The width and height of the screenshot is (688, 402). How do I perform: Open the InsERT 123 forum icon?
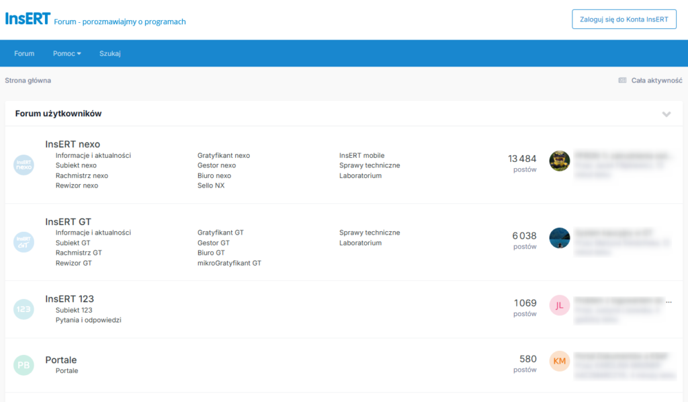tap(24, 309)
